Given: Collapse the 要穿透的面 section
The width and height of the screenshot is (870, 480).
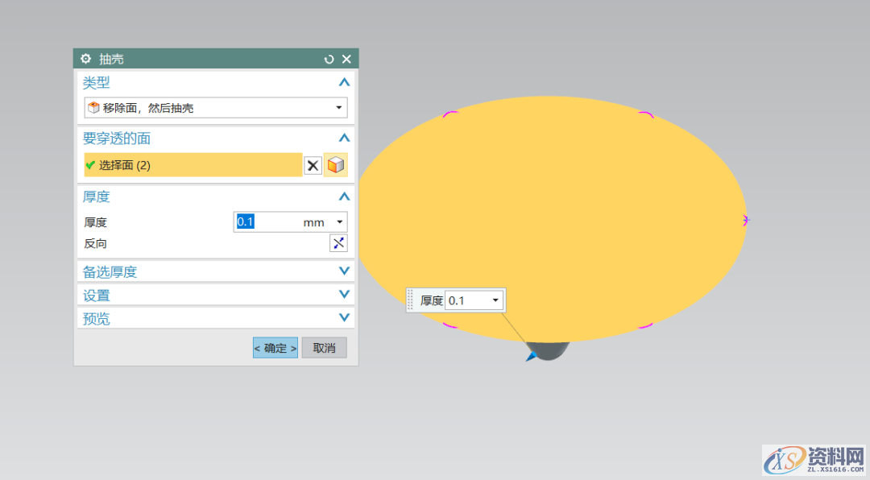Looking at the screenshot, I should coord(344,139).
